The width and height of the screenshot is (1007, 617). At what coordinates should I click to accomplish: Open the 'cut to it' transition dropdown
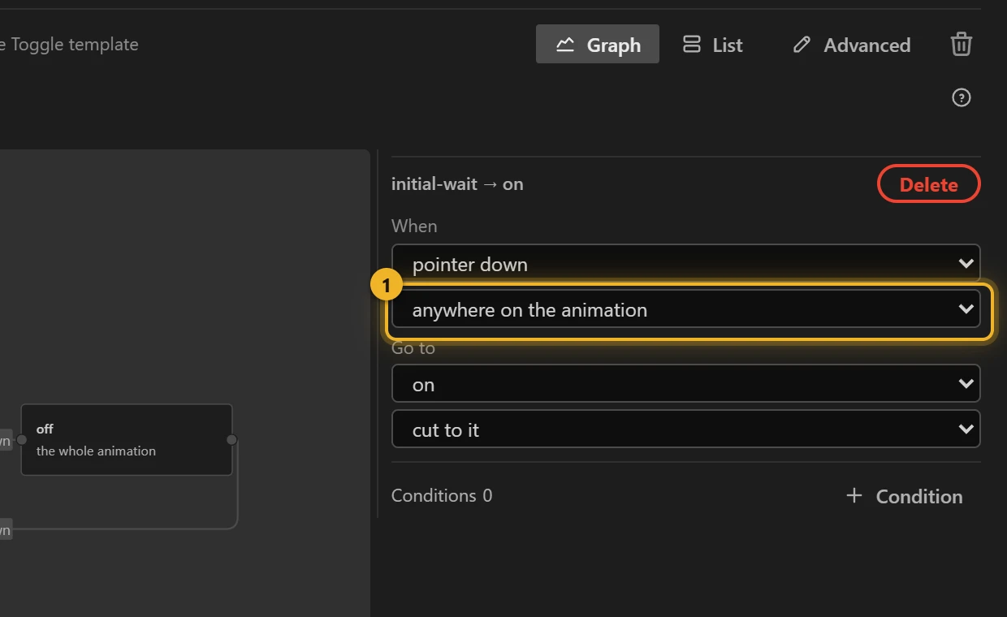click(686, 429)
